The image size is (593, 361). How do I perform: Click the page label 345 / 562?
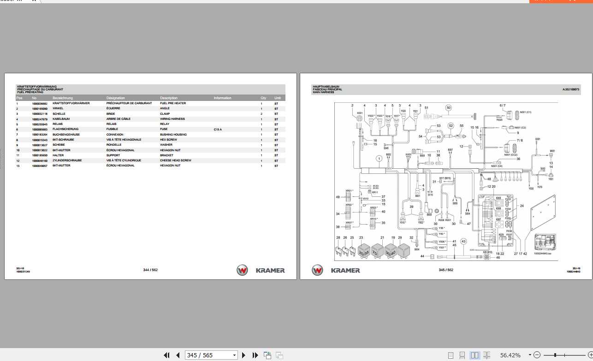click(x=446, y=270)
